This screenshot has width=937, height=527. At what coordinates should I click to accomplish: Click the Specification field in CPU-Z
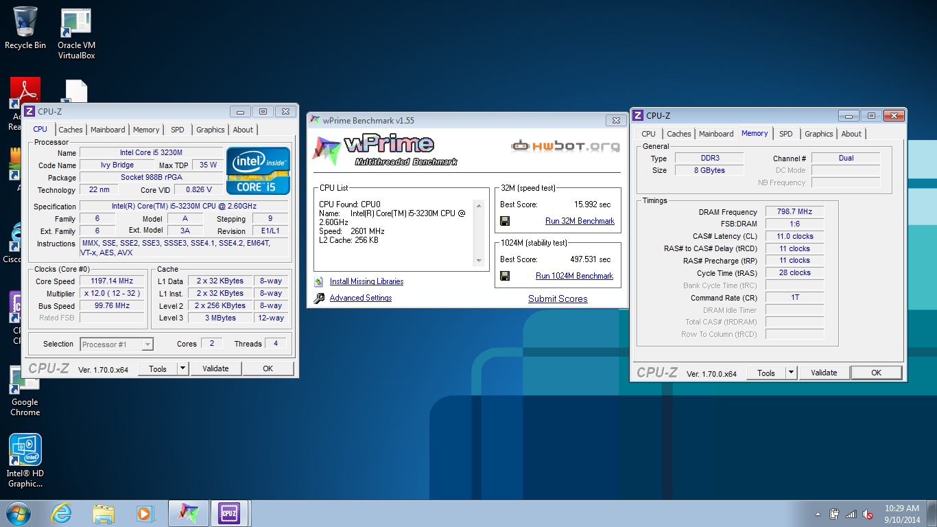184,207
